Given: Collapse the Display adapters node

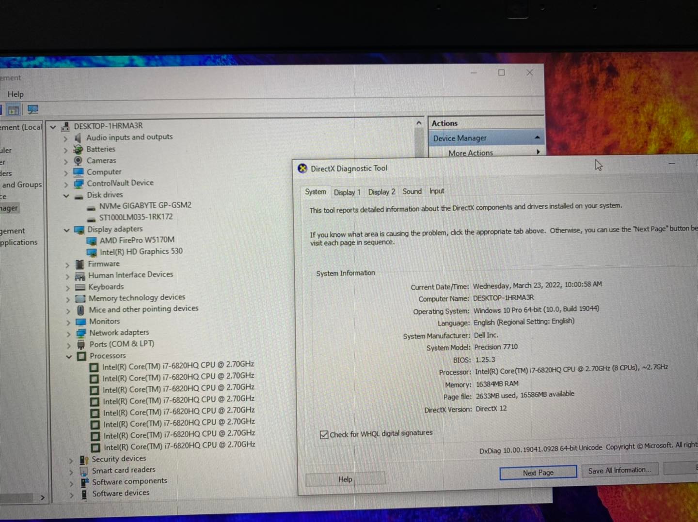Looking at the screenshot, I should [x=66, y=230].
